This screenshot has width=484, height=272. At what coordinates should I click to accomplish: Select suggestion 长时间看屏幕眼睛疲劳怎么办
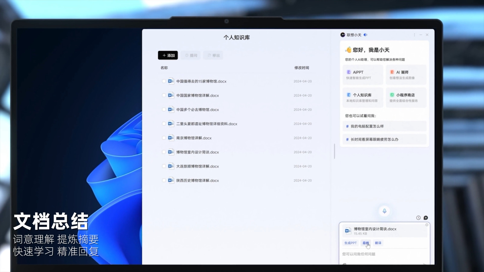(384, 139)
